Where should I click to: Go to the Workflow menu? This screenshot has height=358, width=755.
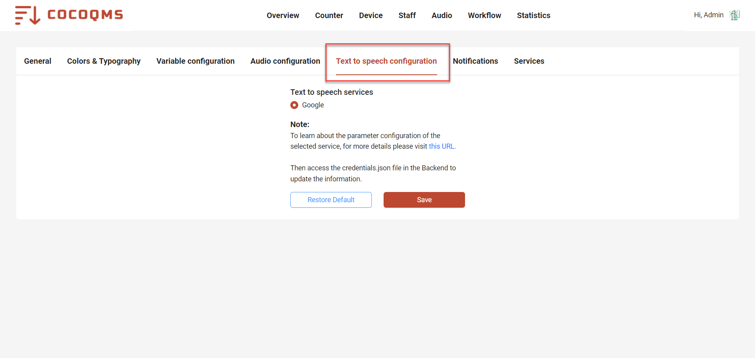pos(484,15)
